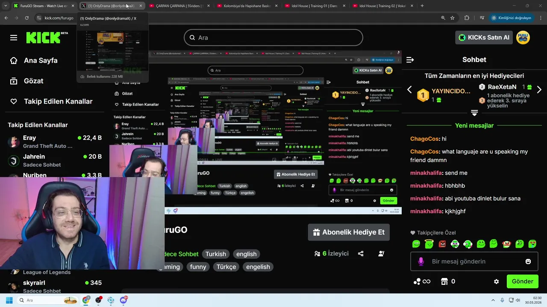
Task: Click ChagoCos username in 'hi' message
Action: click(424, 139)
